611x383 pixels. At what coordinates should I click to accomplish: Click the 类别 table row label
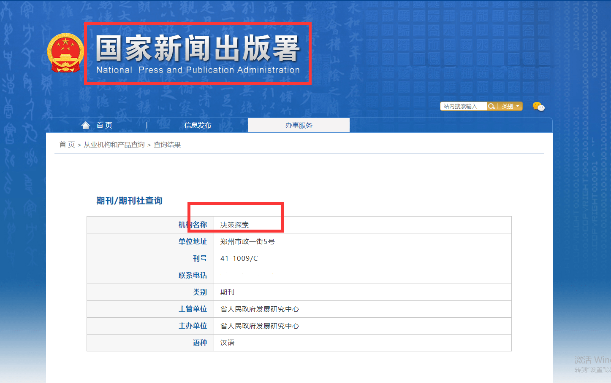(x=200, y=292)
